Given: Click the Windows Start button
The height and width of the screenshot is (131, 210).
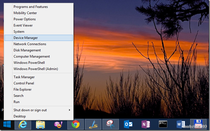Looking at the screenshot, I should pyautogui.click(x=7, y=124).
